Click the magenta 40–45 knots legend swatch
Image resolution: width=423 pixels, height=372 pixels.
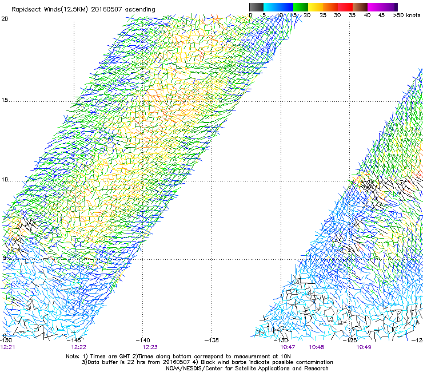[375, 7]
